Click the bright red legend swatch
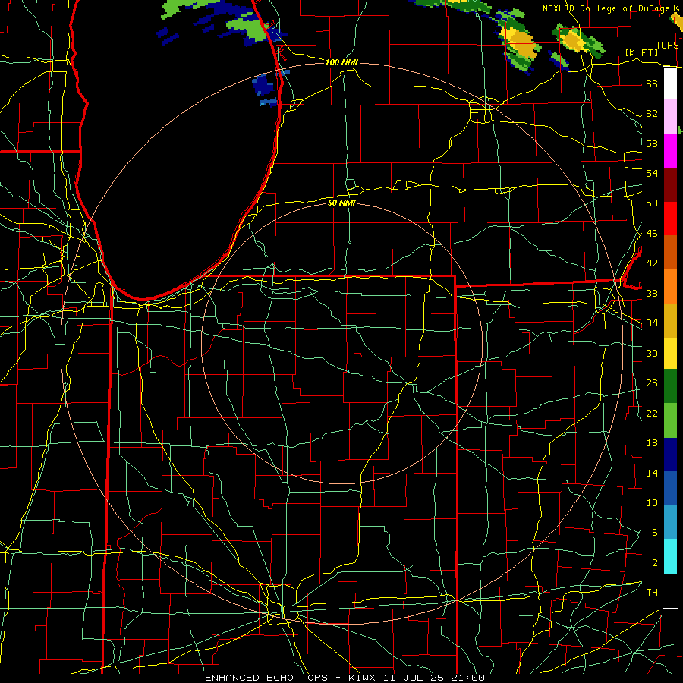 (670, 219)
